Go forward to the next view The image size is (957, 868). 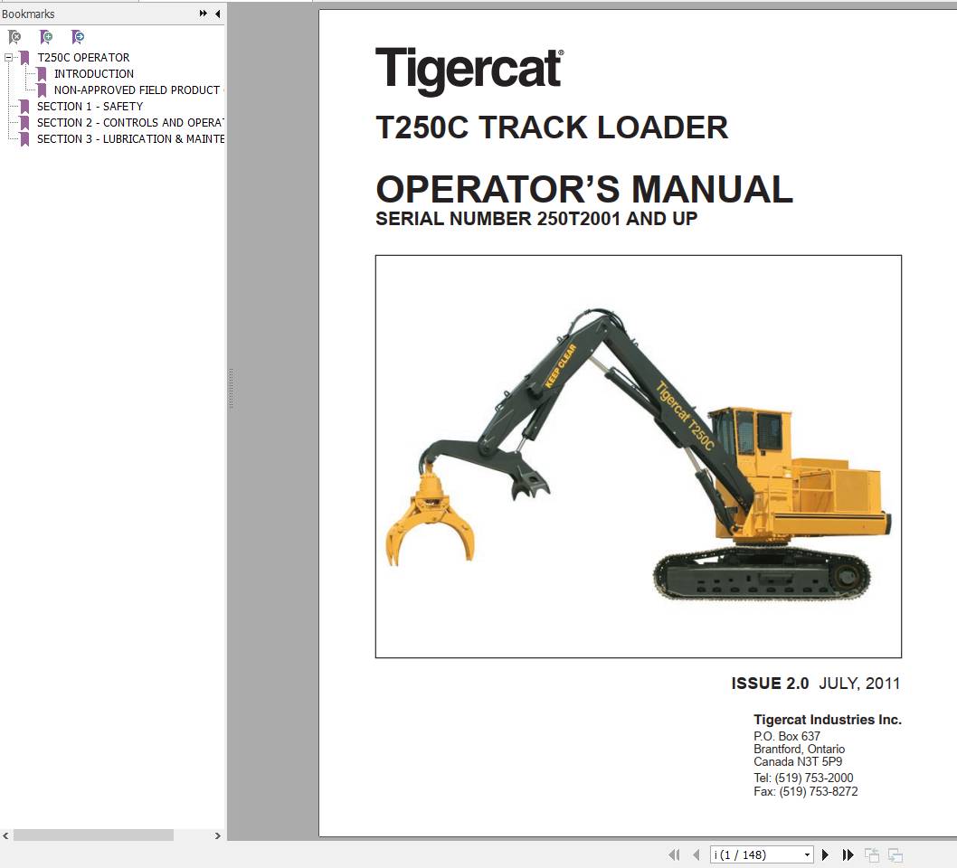pyautogui.click(x=895, y=854)
